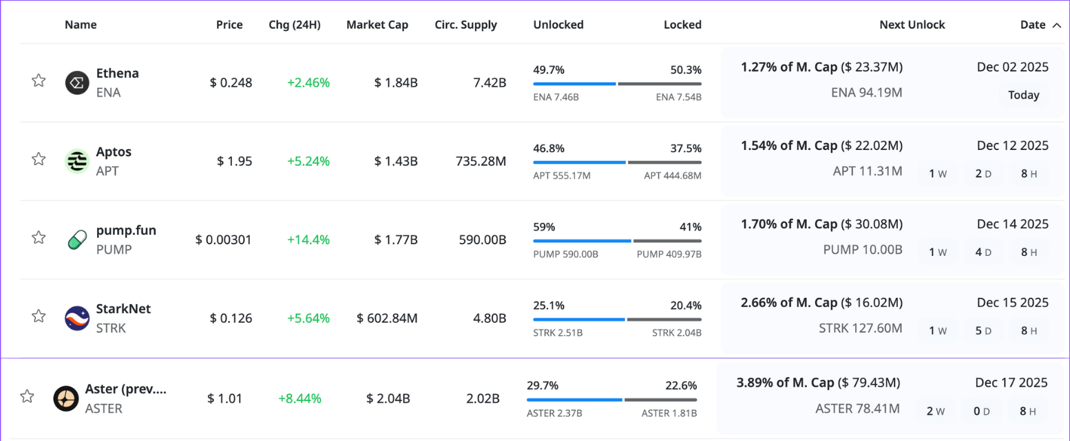Click the Next Unlock column header
The image size is (1070, 441).
point(912,25)
